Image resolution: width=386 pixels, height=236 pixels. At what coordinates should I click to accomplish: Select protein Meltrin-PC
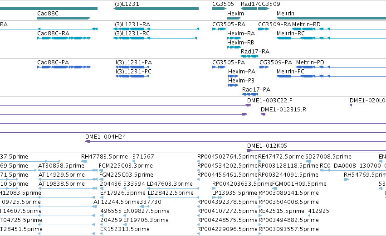[x=332, y=76]
